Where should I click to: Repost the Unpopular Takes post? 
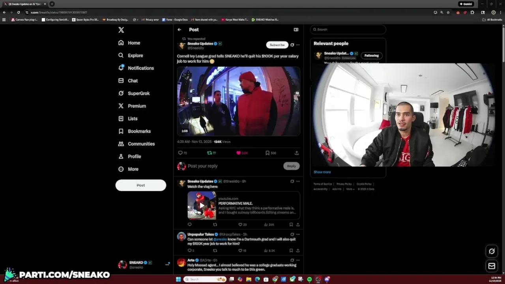point(215,250)
